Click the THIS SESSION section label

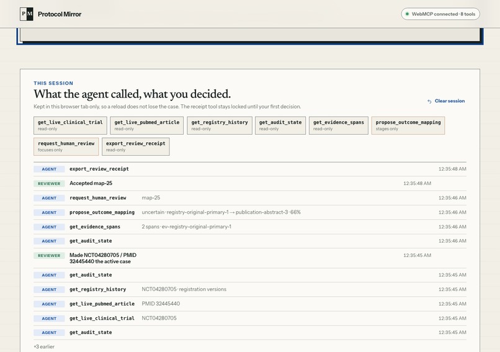[53, 83]
